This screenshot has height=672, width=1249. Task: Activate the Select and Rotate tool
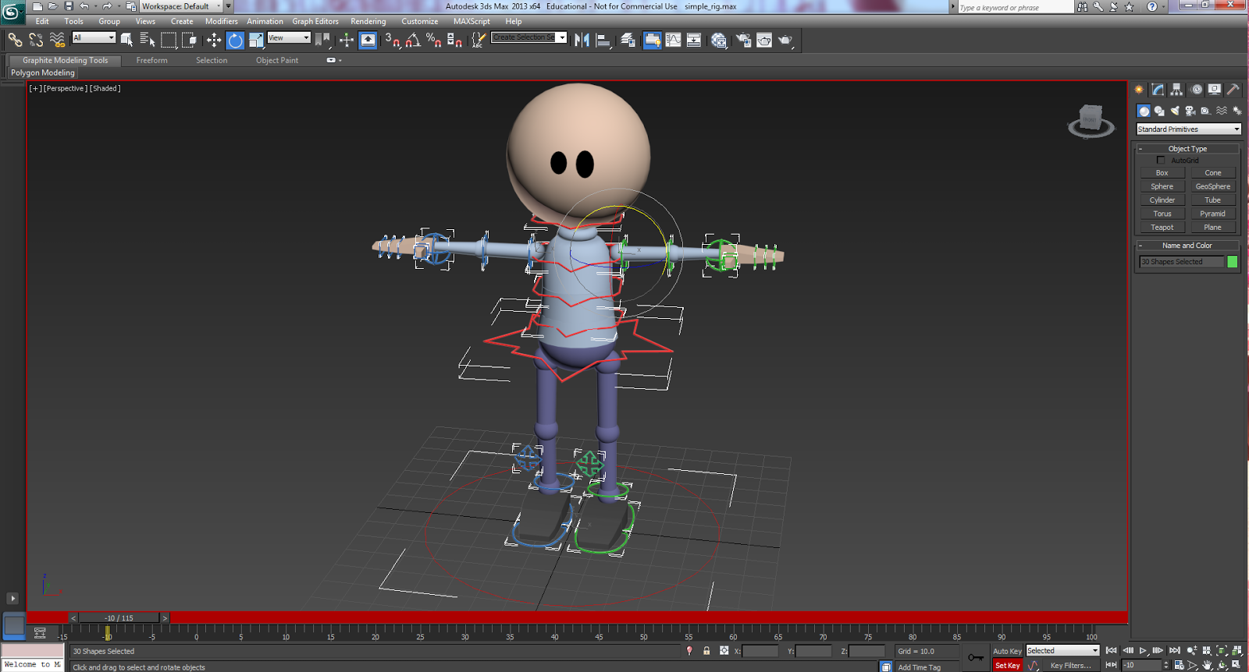tap(235, 40)
